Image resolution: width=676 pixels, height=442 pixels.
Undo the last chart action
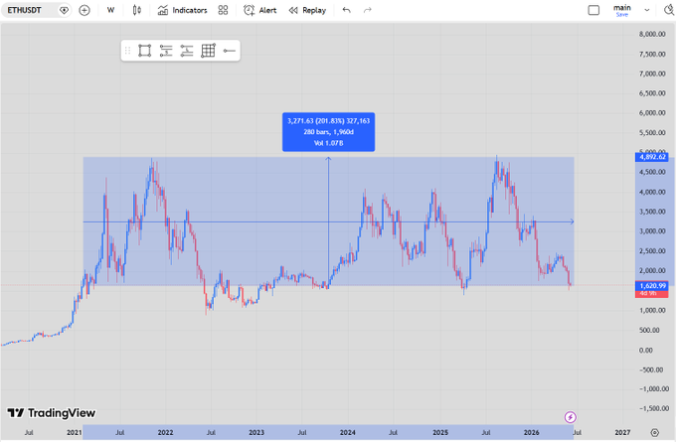pyautogui.click(x=346, y=10)
